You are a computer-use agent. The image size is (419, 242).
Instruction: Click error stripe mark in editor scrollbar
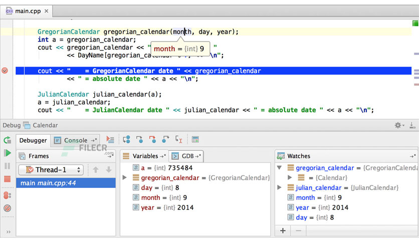[416, 84]
